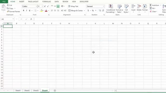Click the text orientation icon
Image resolution: width=166 pixels, height=93 pixels.
tap(62, 6)
